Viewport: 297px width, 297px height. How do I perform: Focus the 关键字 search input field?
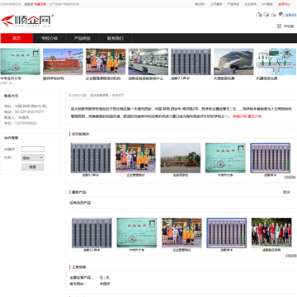click(33, 149)
